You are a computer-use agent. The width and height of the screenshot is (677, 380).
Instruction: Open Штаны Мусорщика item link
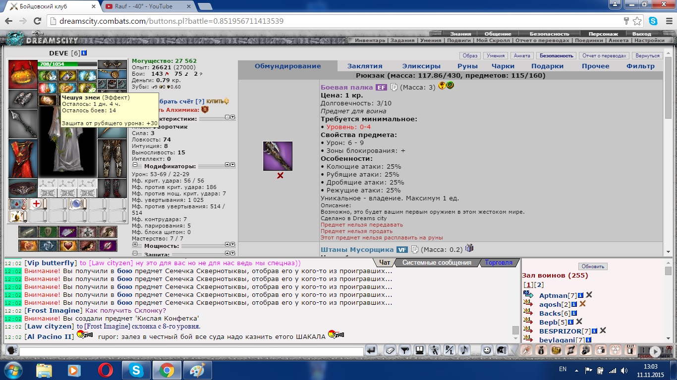[357, 250]
